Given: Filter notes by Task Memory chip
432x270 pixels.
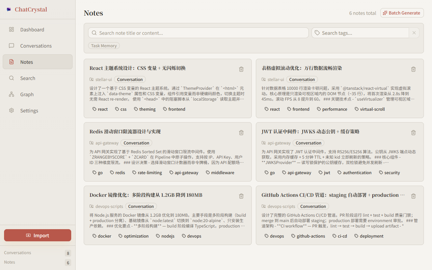Looking at the screenshot, I should 104,46.
